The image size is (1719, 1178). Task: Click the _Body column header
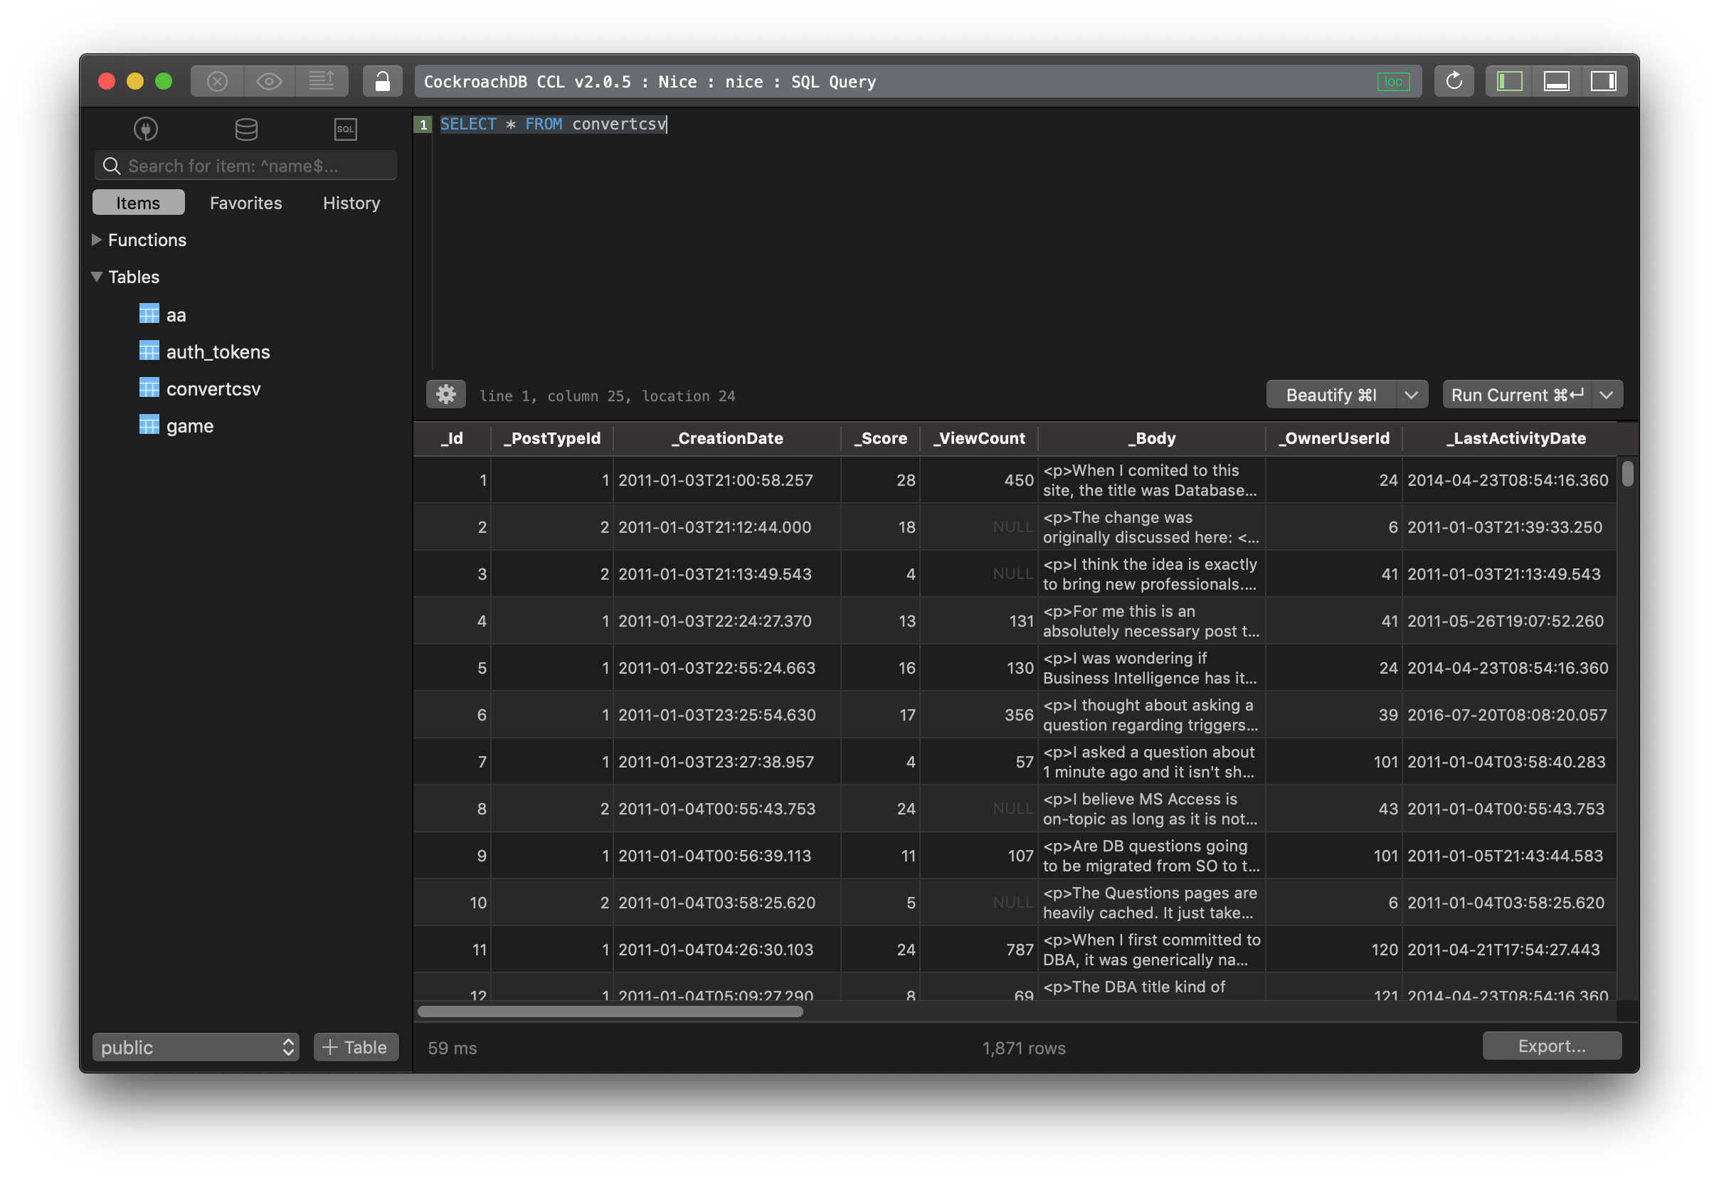pos(1152,438)
